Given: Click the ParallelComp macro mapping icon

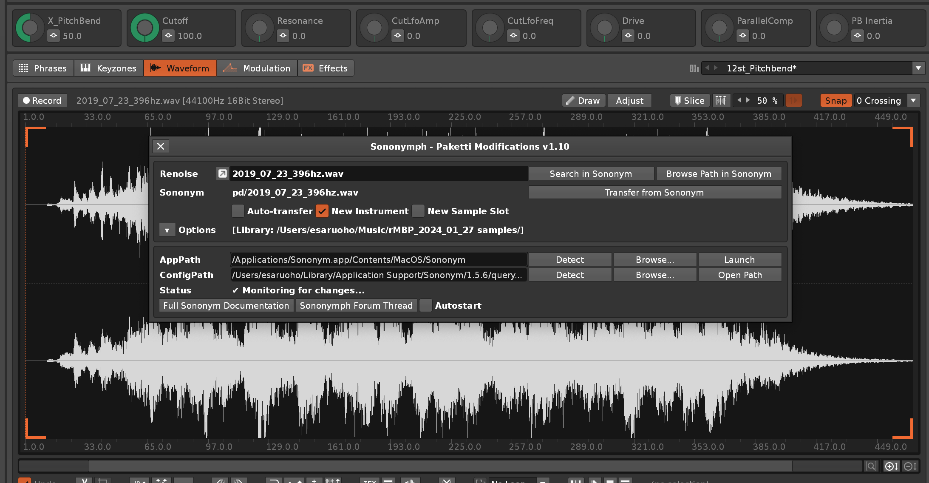Looking at the screenshot, I should click(743, 36).
